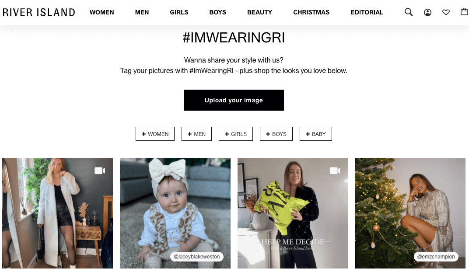Open the shopping bag icon
This screenshot has height=272, width=469.
[x=464, y=12]
